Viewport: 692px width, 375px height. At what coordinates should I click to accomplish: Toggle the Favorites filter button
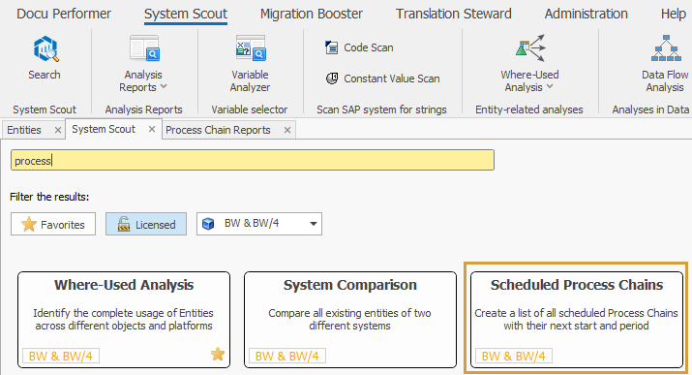53,224
